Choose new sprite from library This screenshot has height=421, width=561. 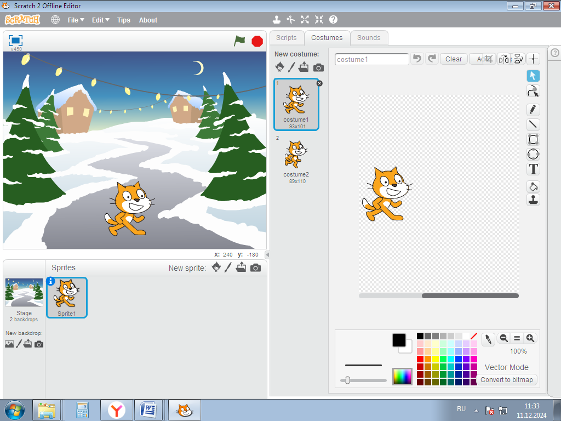click(x=216, y=267)
